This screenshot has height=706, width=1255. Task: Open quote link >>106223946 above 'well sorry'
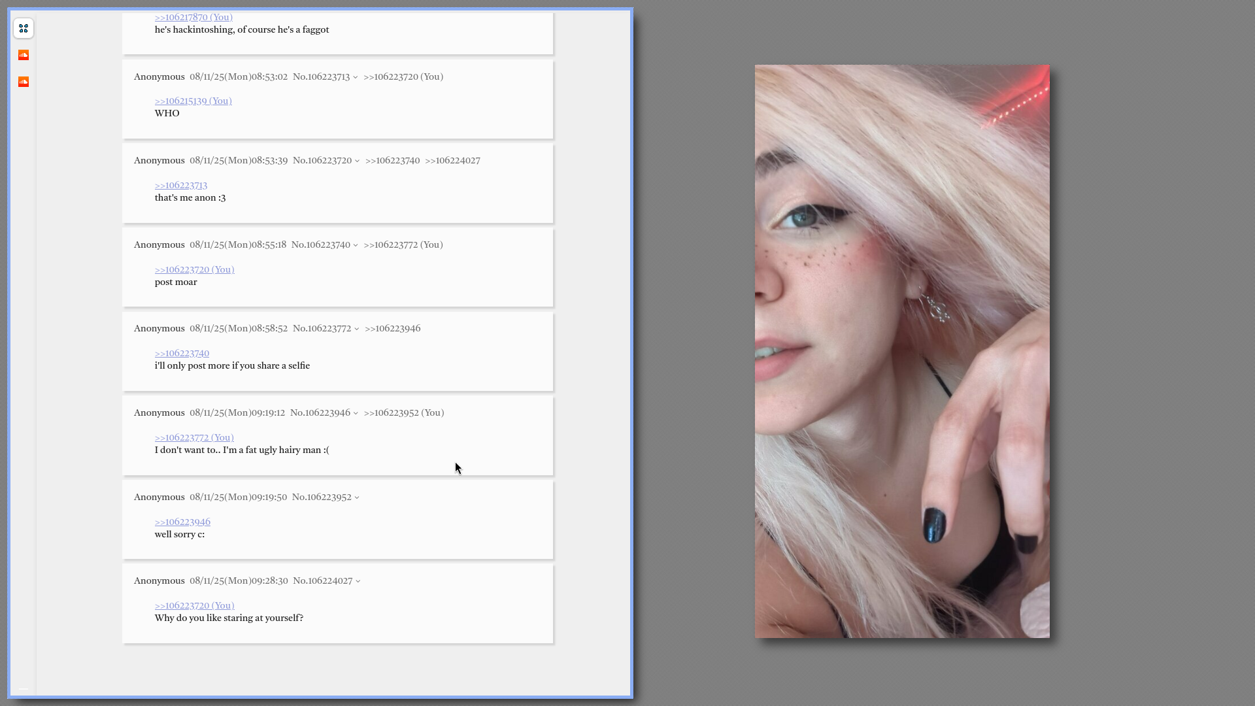[182, 522]
